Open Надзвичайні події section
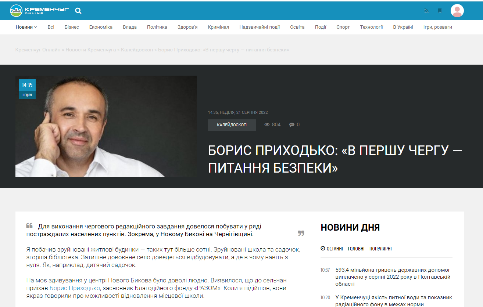 coord(260,27)
